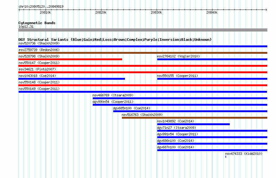Open dgv990n54 (Cooper2011) variant label
Screen dimensions: 276x178
(x=113, y=102)
